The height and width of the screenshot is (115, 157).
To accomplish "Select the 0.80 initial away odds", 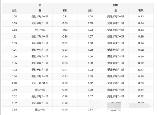I will coord(65,36).
